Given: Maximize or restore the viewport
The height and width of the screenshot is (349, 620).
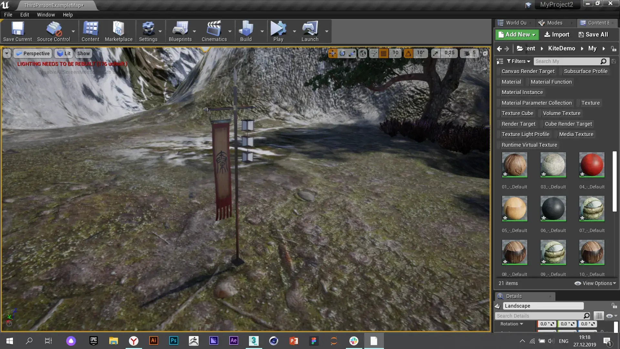Looking at the screenshot, I should [485, 53].
